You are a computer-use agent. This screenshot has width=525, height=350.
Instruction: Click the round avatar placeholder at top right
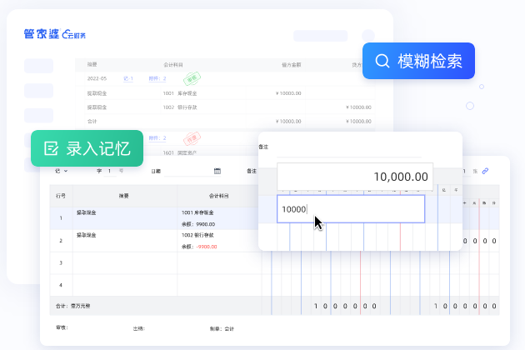[368, 36]
